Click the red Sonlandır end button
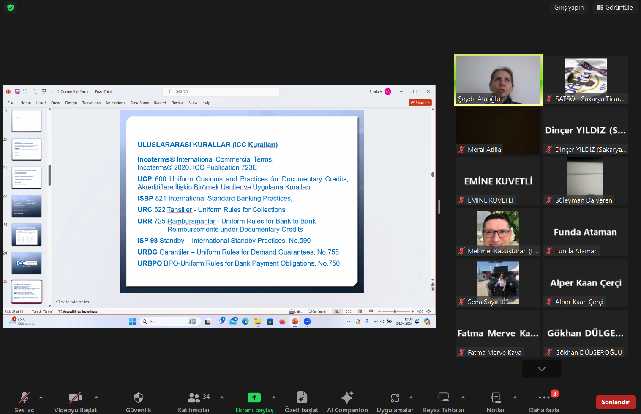The height and width of the screenshot is (414, 641). click(x=616, y=402)
